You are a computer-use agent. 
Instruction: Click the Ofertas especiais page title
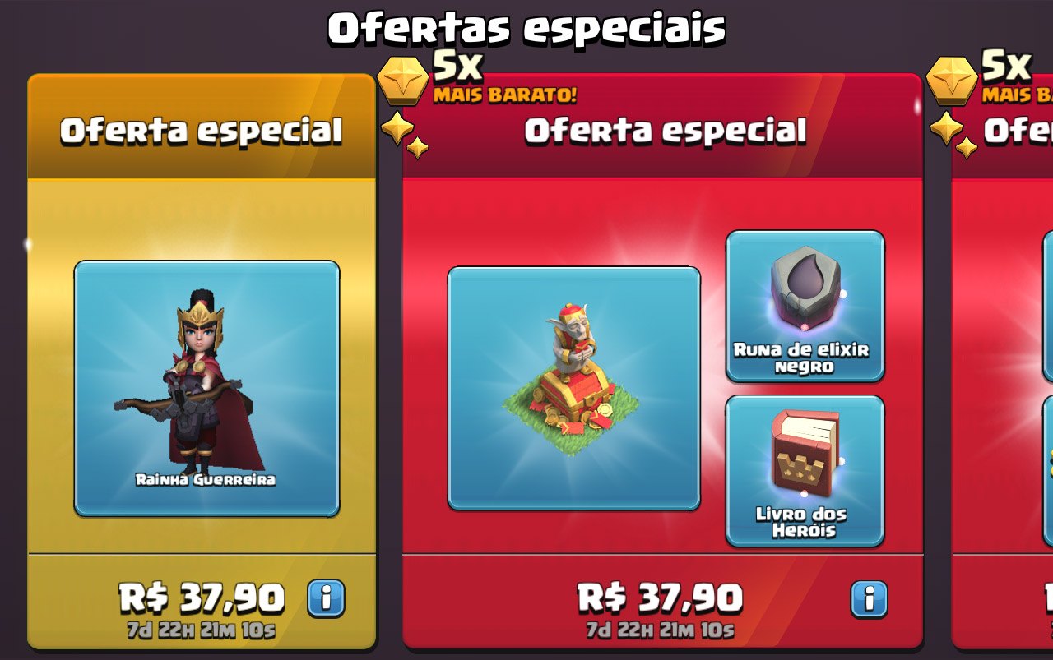coord(526,28)
